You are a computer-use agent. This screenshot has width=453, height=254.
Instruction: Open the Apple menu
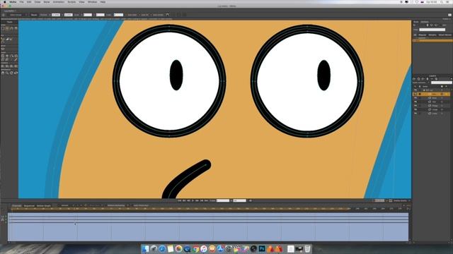(x=5, y=1)
